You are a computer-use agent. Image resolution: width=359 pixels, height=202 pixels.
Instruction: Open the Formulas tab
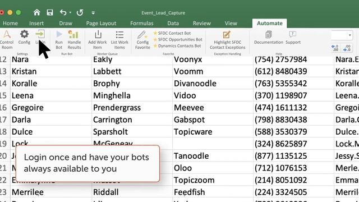coord(142,23)
